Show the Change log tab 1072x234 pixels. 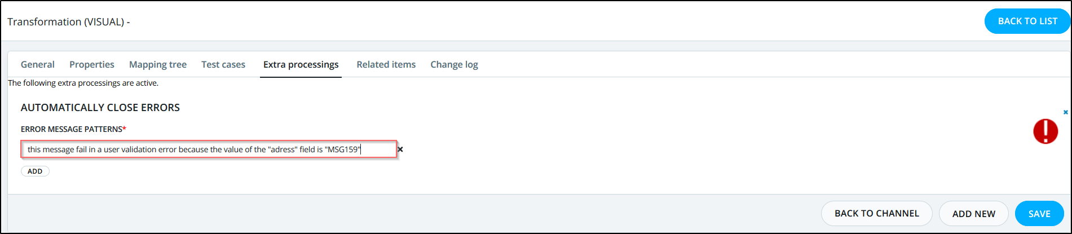point(454,65)
